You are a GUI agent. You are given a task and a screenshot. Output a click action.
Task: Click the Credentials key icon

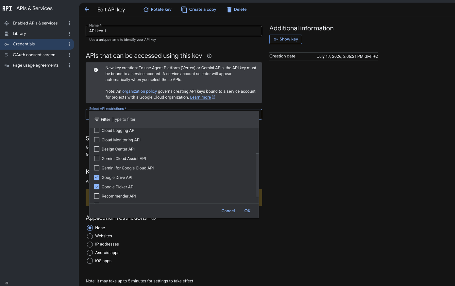(7, 44)
